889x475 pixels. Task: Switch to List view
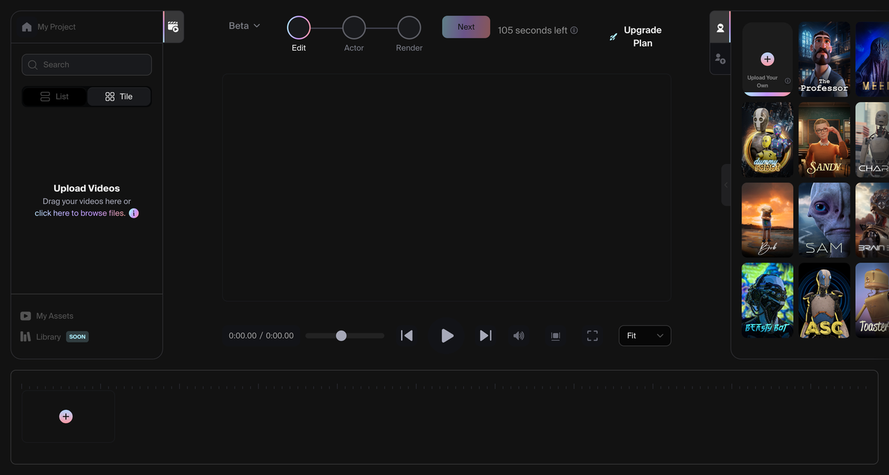coord(55,97)
